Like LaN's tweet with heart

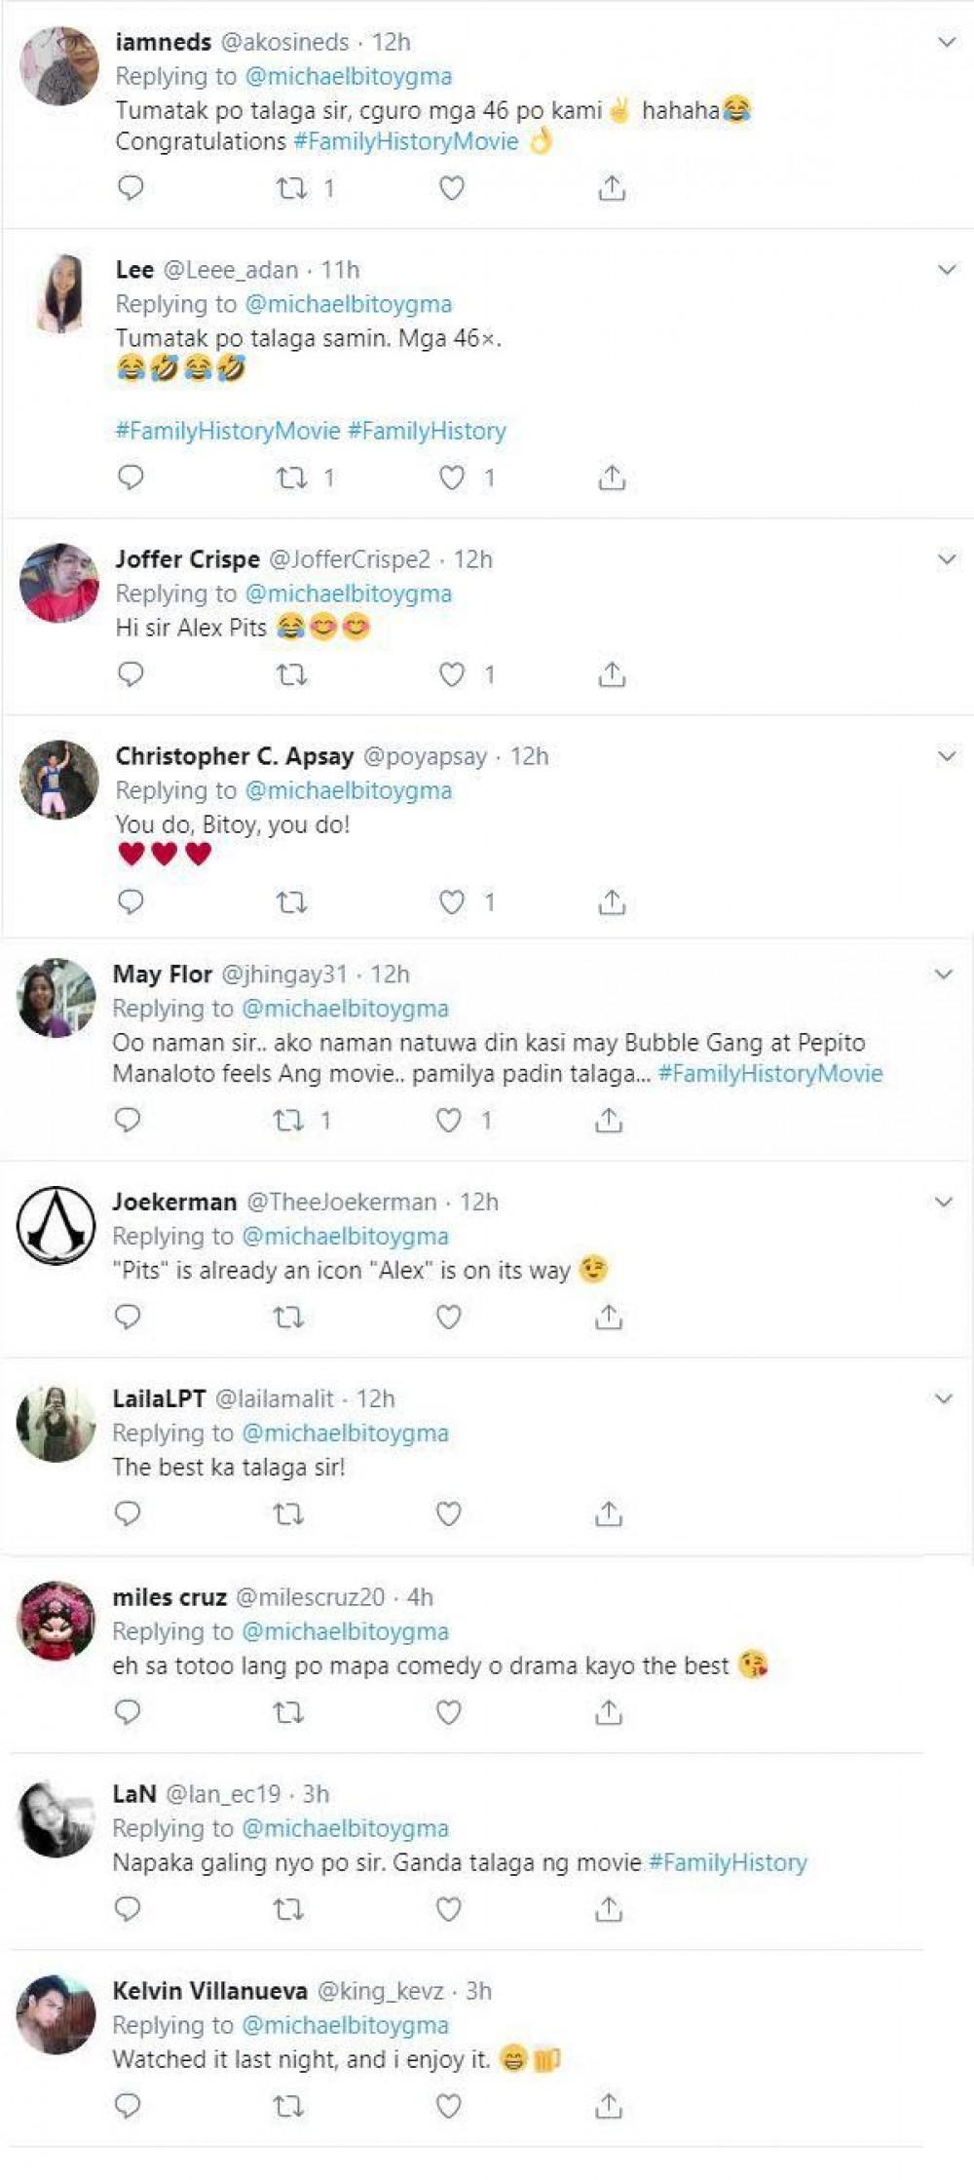[448, 1909]
